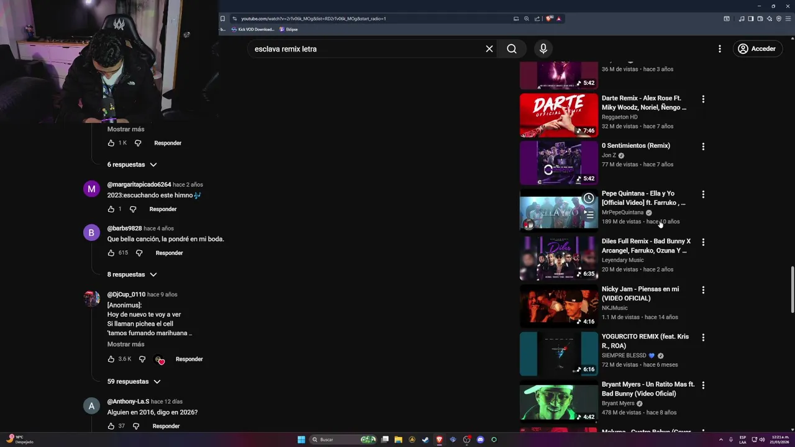Open the Kick VOD Download bookmark
Image resolution: width=795 pixels, height=447 pixels.
click(x=253, y=29)
